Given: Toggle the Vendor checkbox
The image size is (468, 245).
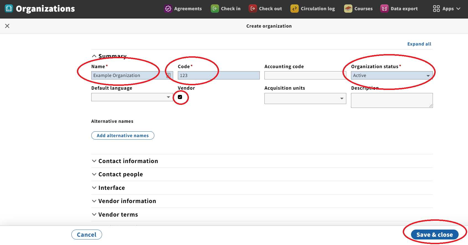Looking at the screenshot, I should (180, 97).
